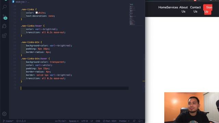Image resolution: width=219 pixels, height=123 pixels.
Task: Expand the breadcrumb ellipsis after style.css
Action: tap(28, 2)
